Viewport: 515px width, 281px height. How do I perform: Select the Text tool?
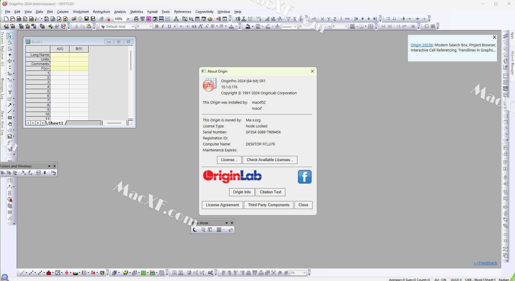click(10, 93)
